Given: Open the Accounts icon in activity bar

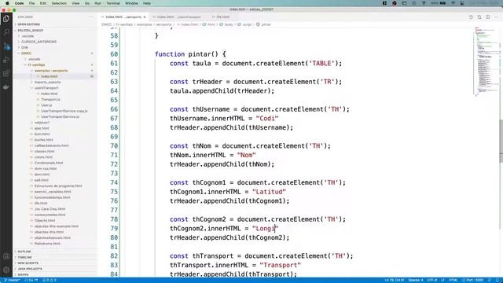Looking at the screenshot, I should 6,256.
